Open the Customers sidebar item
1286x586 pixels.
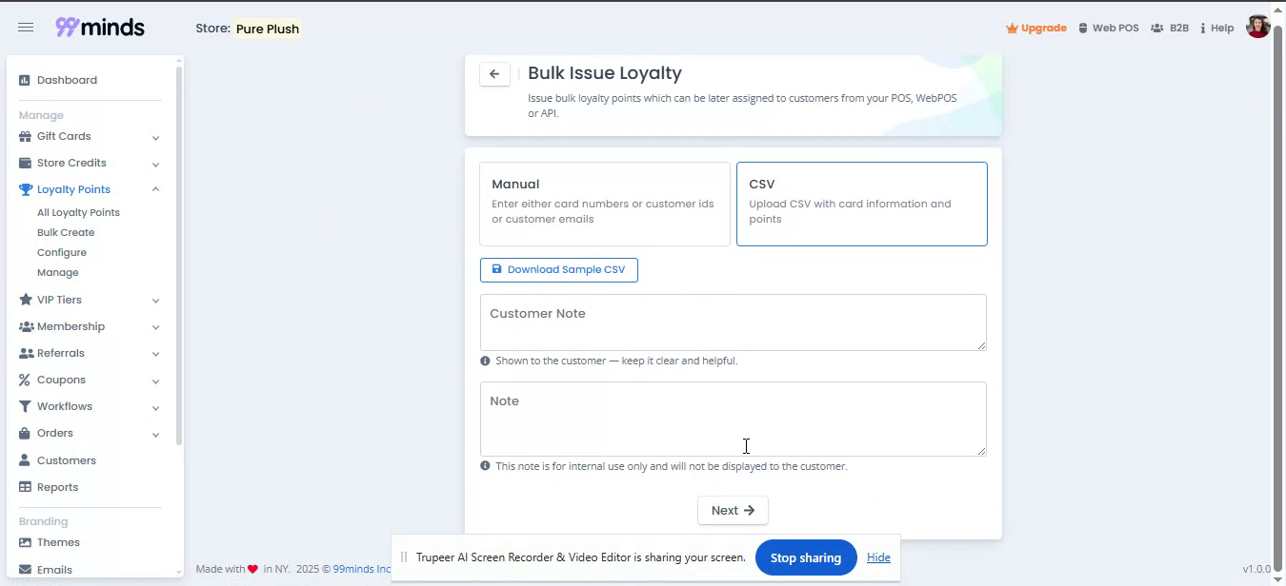point(66,460)
